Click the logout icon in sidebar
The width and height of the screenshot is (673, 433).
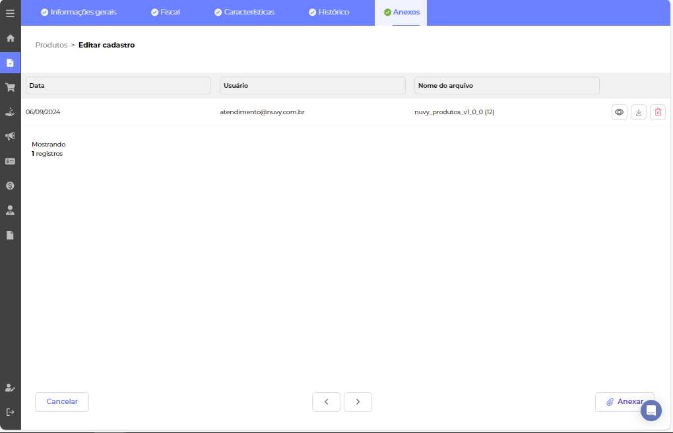[10, 412]
